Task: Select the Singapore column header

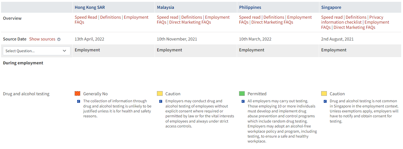Action: pyautogui.click(x=331, y=8)
